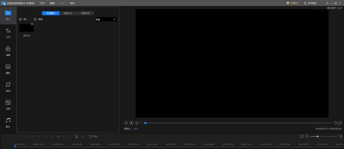Step to next frame in preview

137,123
